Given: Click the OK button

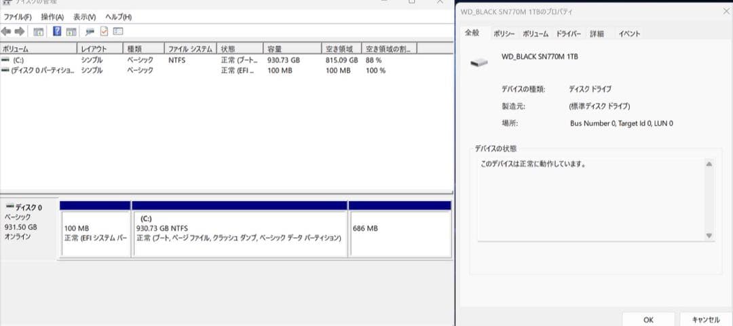Looking at the screenshot, I should point(648,319).
